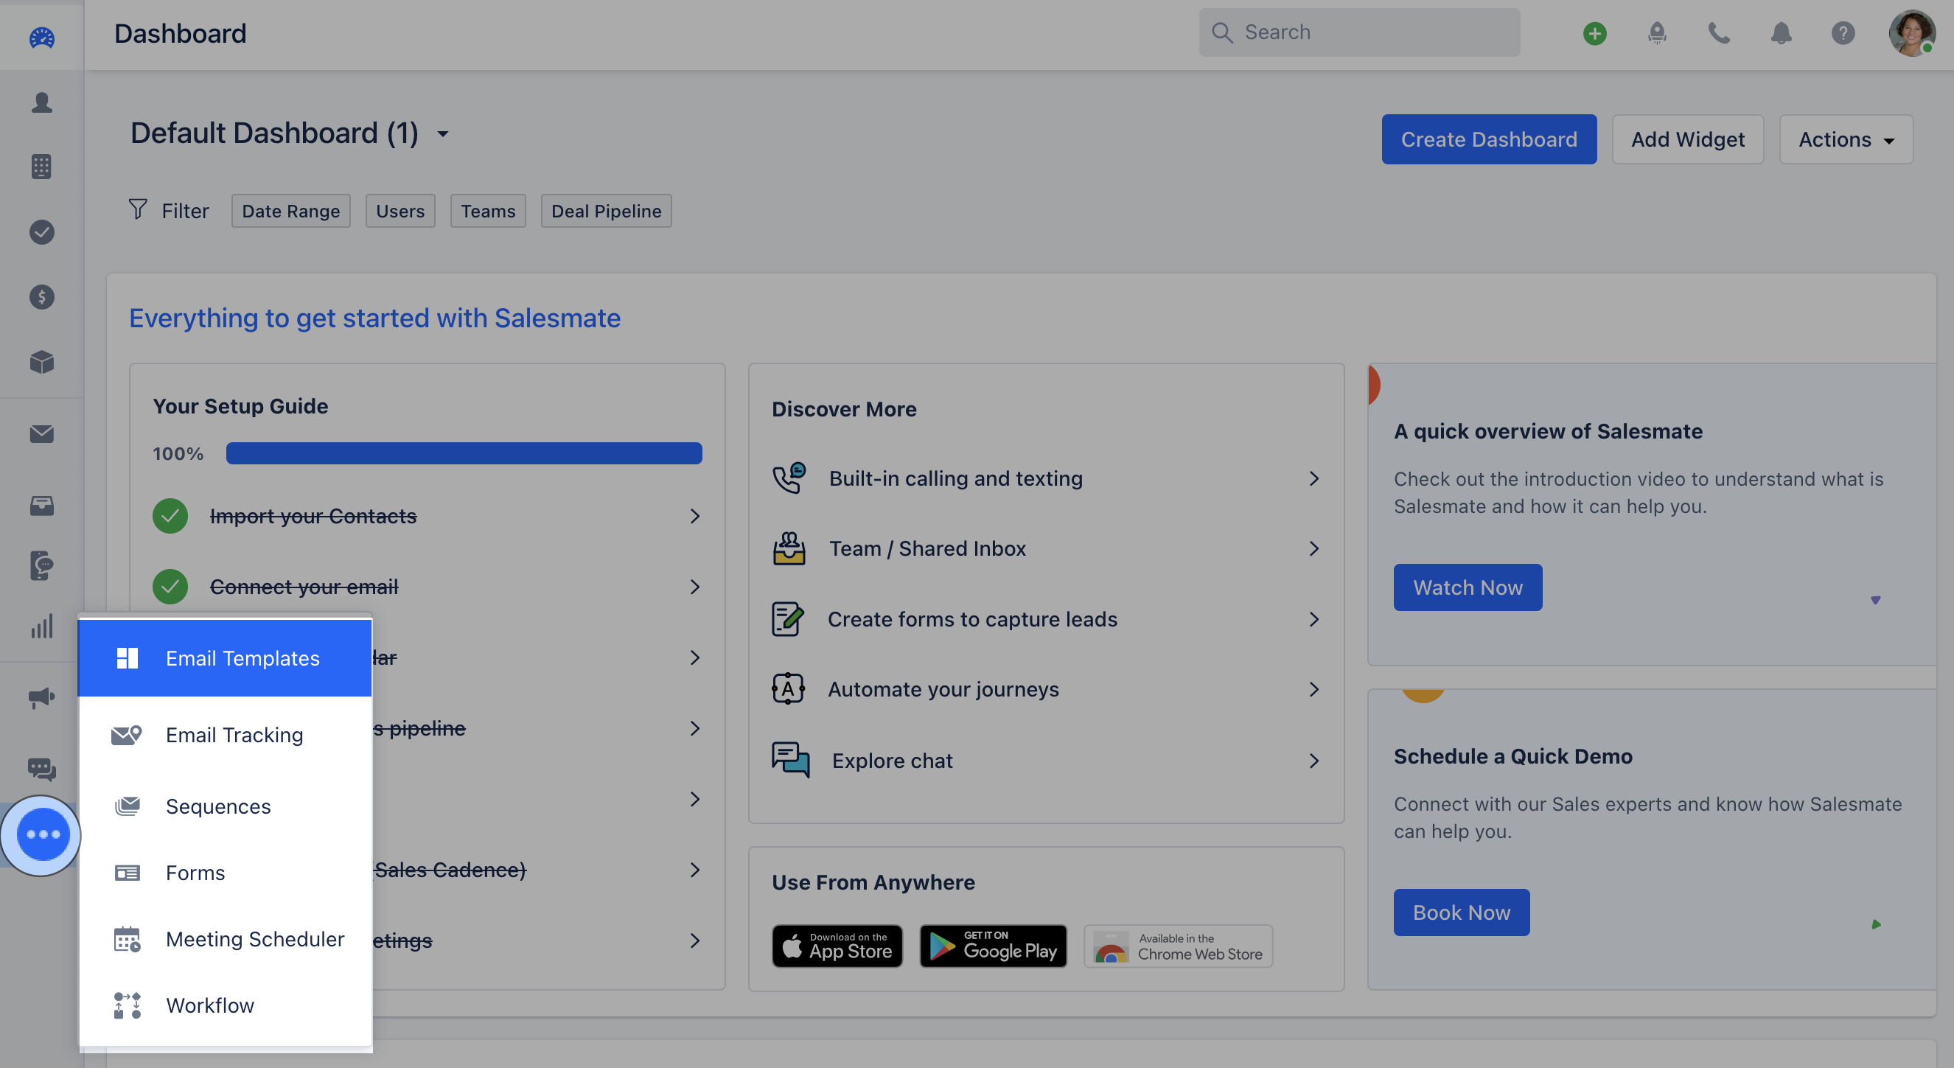
Task: Open the help question mark icon
Action: coord(1843,33)
